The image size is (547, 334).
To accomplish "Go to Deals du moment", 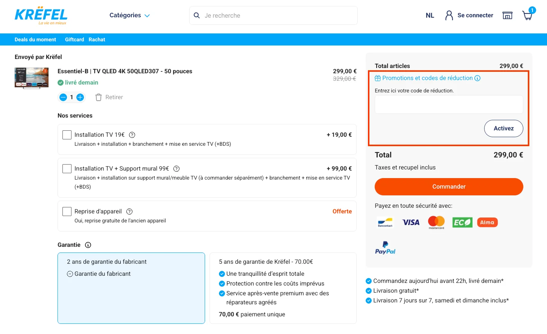I will coord(35,39).
